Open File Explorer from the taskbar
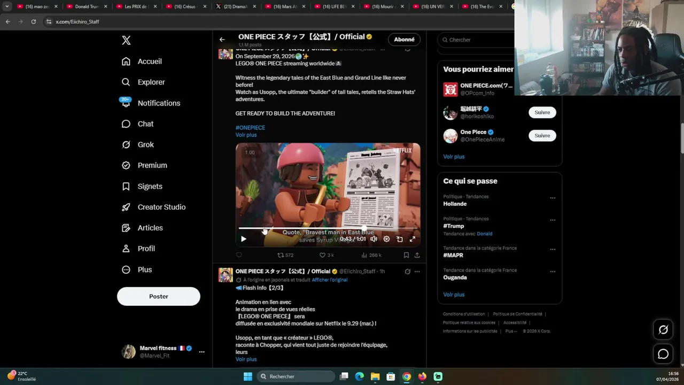Viewport: 684px width, 385px height. [375, 376]
